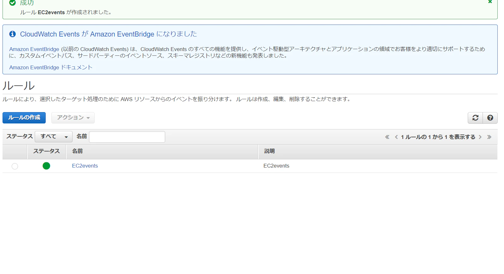504x274 pixels.
Task: Click the Amazon EventBridge link in notice text
Action: pyautogui.click(x=34, y=49)
